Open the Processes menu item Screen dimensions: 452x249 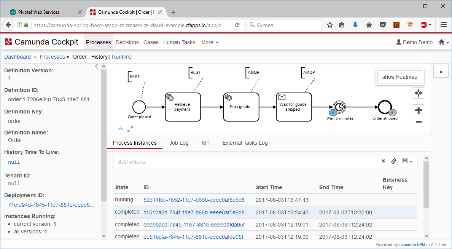[98, 42]
